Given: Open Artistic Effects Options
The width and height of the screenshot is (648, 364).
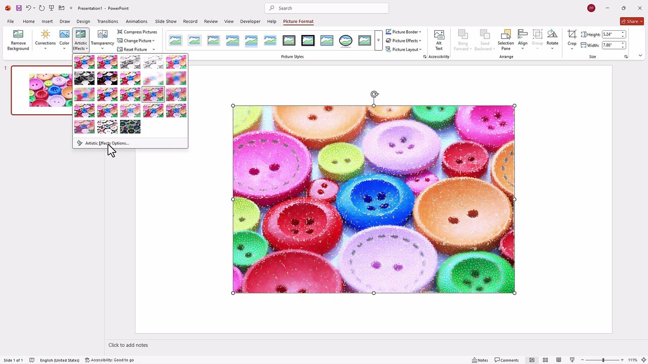Looking at the screenshot, I should point(107,143).
